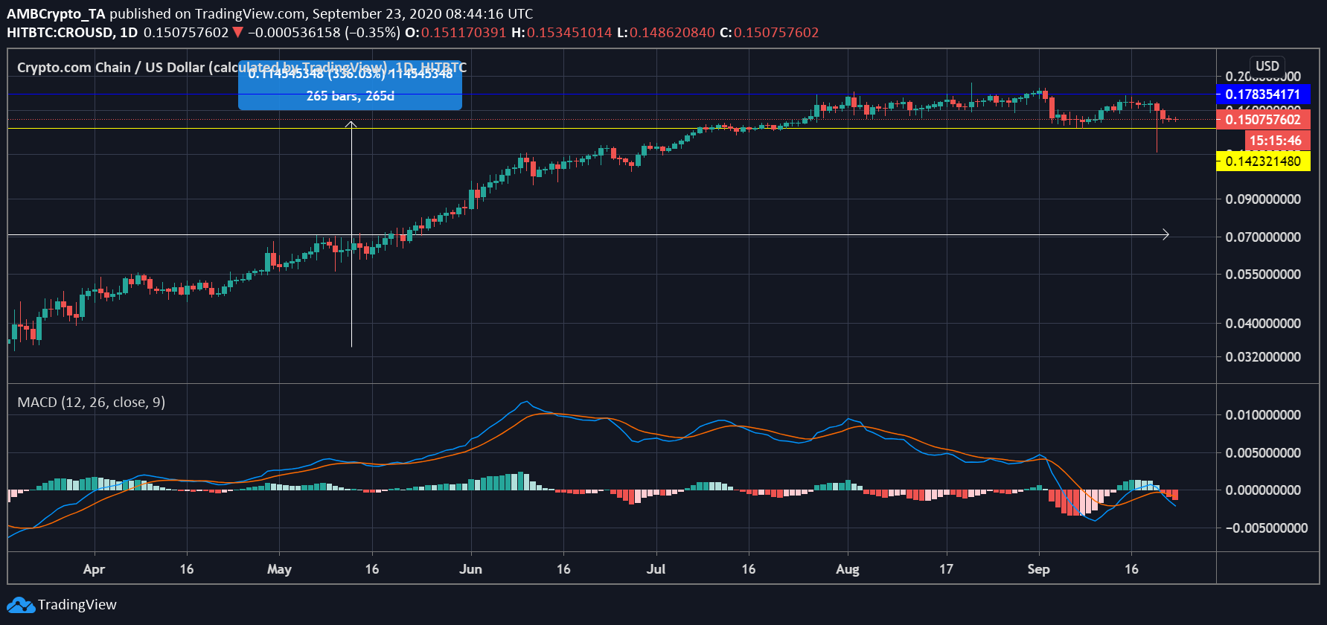Viewport: 1327px width, 625px height.
Task: Click the blue price range measurement box
Action: pos(350,86)
